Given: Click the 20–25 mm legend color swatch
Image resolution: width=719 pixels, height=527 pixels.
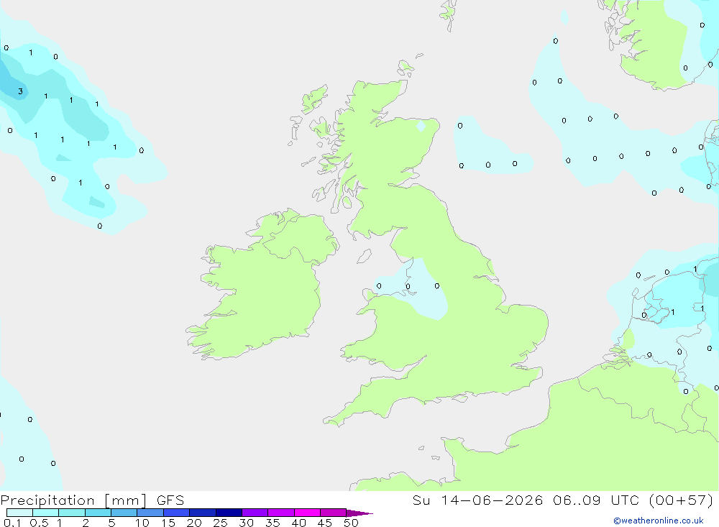Looking at the screenshot, I should pos(203,513).
